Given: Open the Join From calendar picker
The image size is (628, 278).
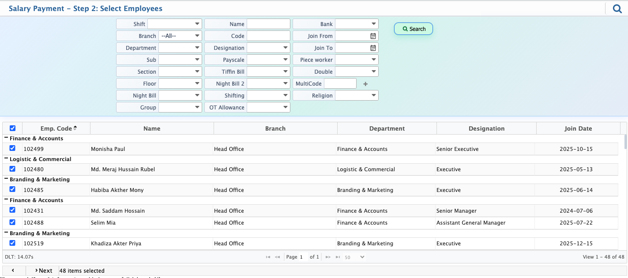Looking at the screenshot, I should point(373,36).
